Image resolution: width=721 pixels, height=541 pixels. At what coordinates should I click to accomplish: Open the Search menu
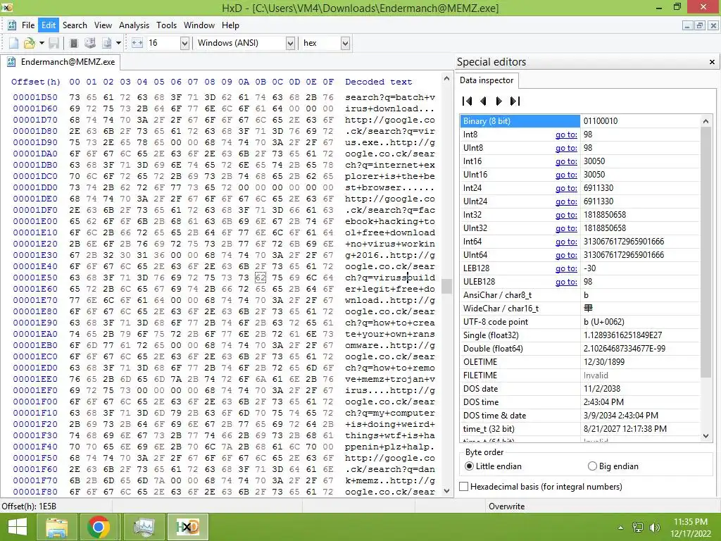click(75, 25)
